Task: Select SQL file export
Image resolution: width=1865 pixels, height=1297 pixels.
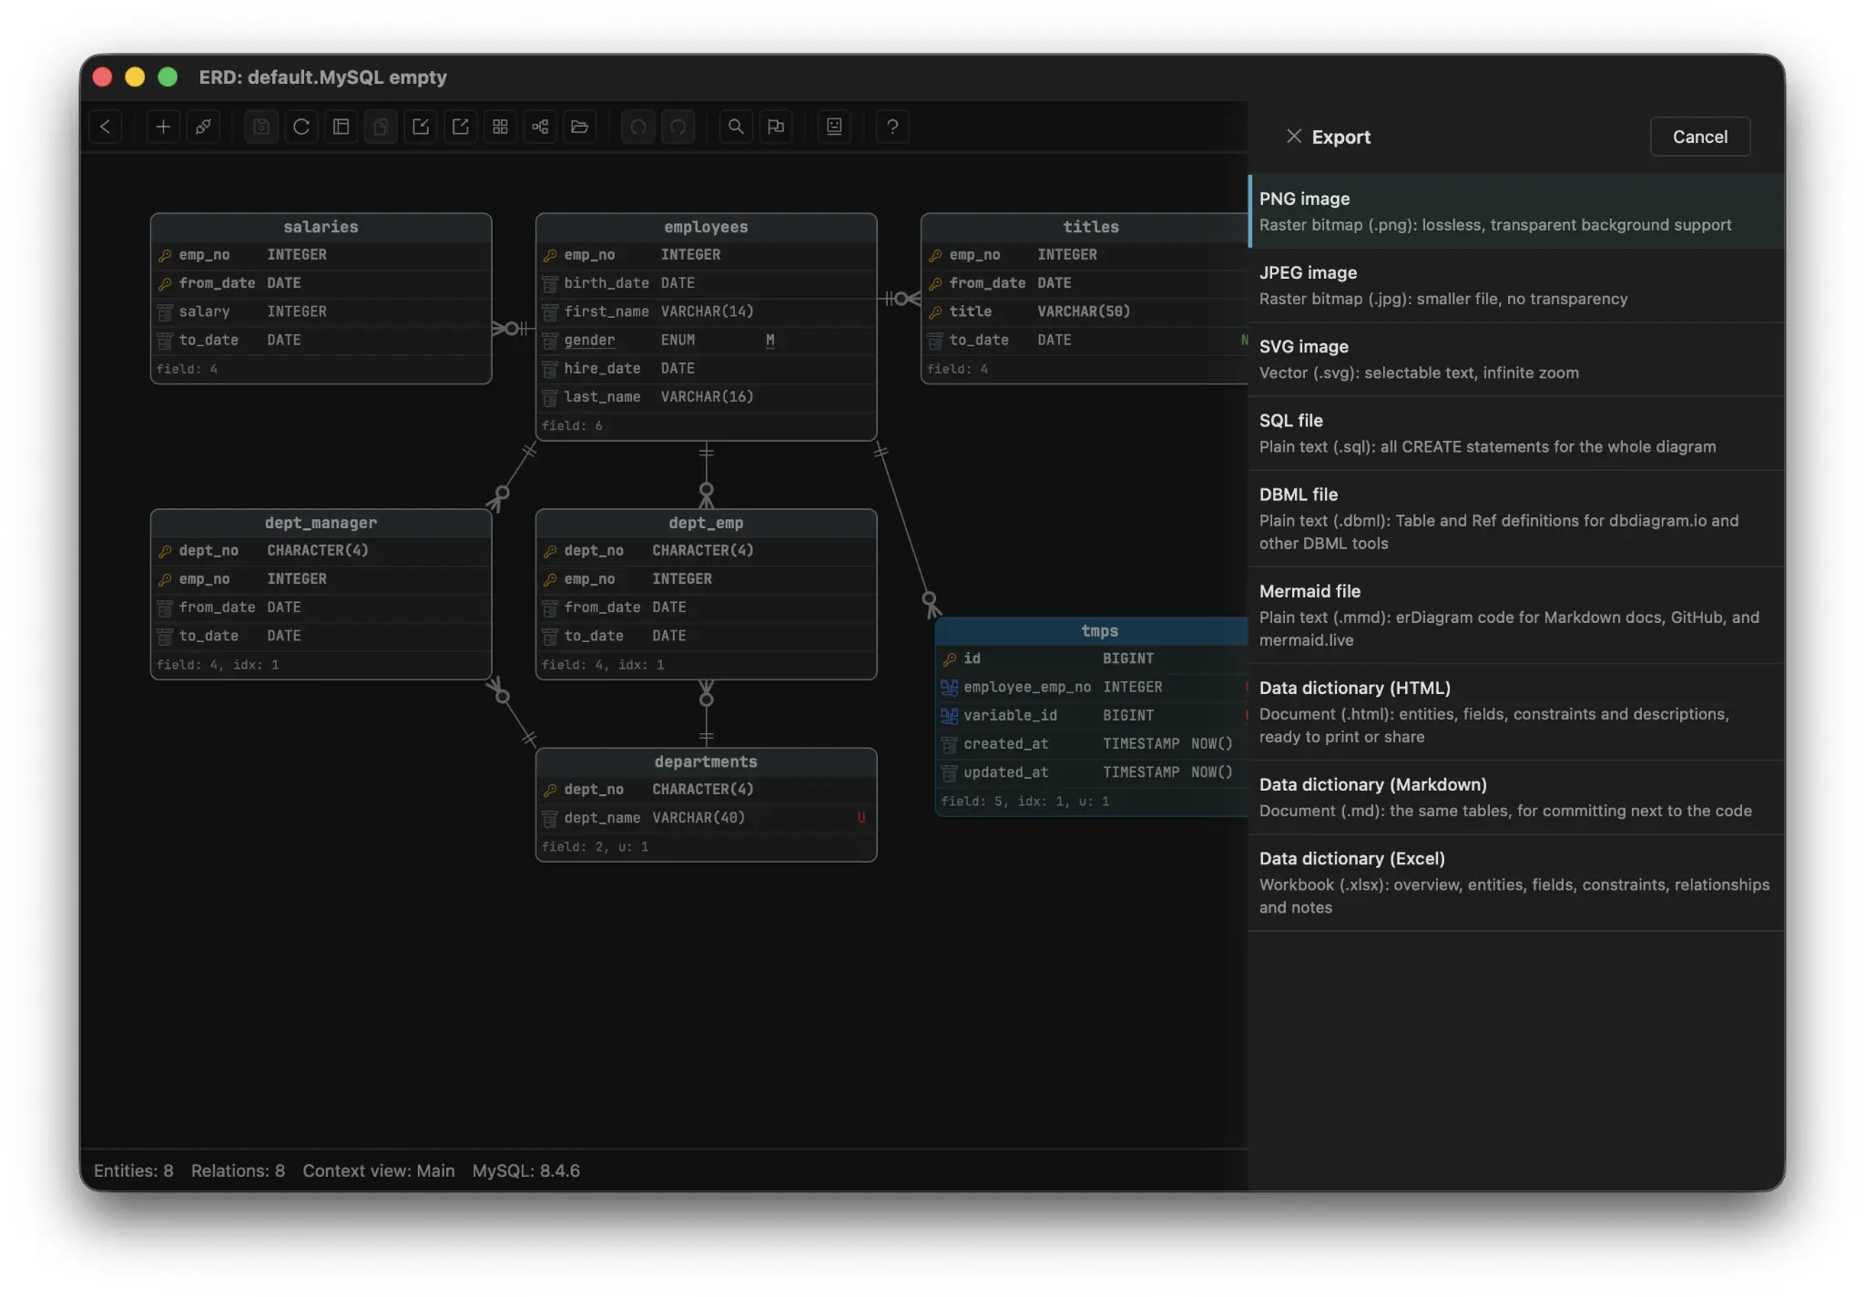Action: (1516, 433)
